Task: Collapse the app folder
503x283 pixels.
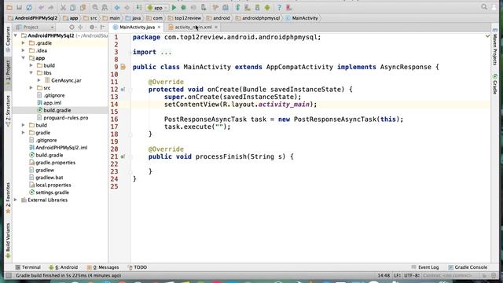Action: (23, 58)
